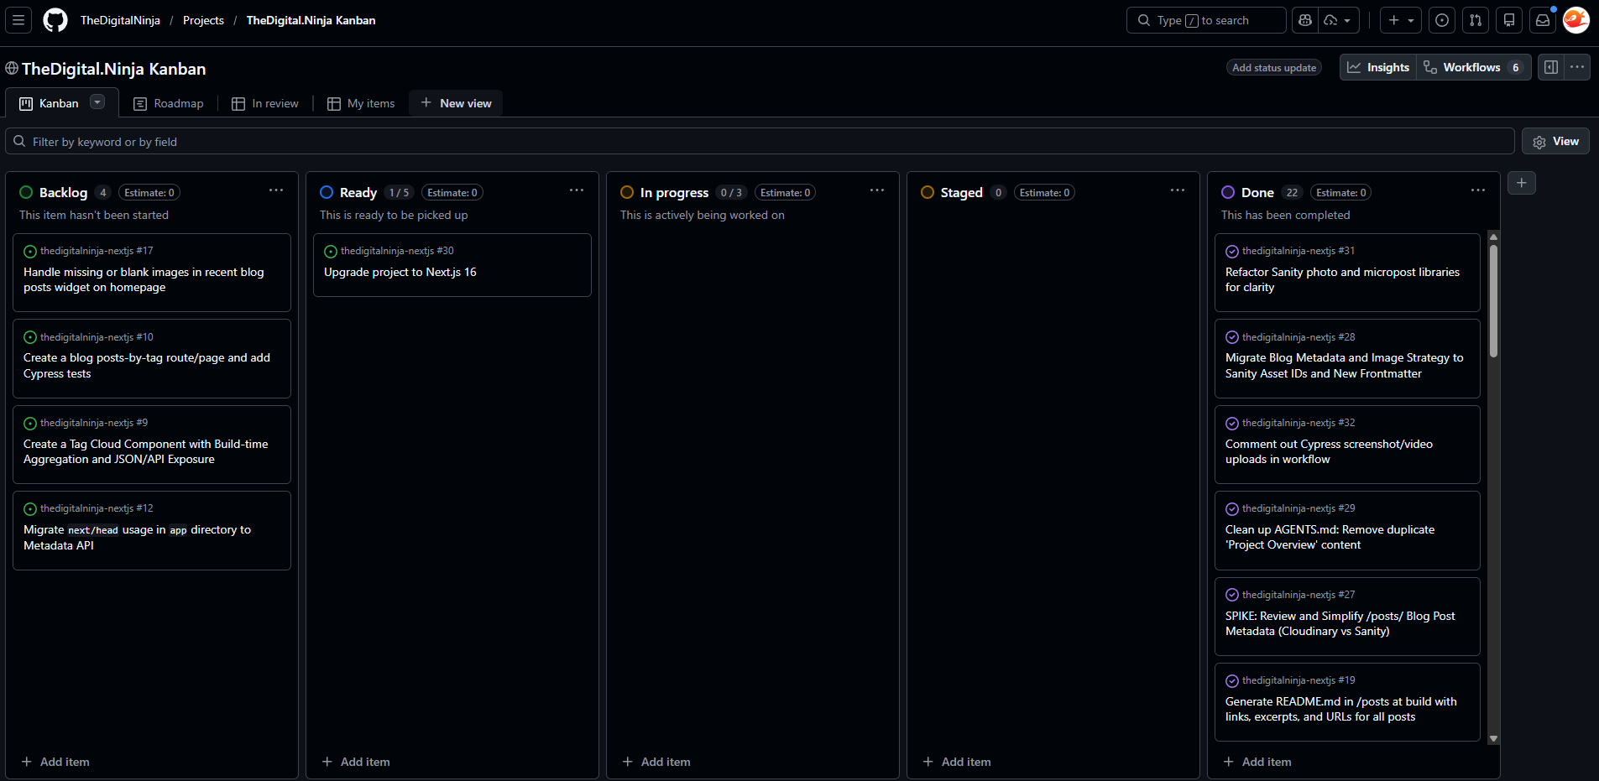Add a new column with plus button
This screenshot has height=781, width=1599.
[x=1522, y=183]
